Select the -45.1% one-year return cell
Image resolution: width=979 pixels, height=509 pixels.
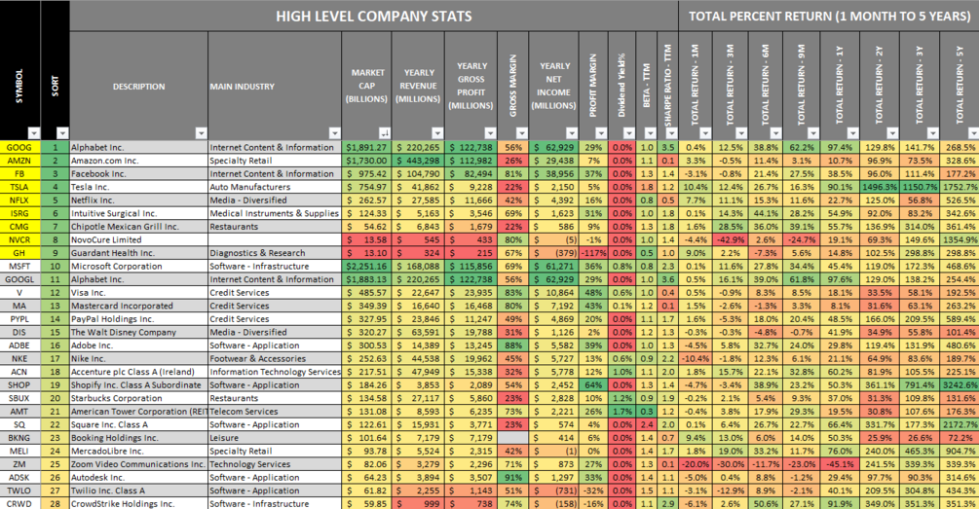[840, 464]
